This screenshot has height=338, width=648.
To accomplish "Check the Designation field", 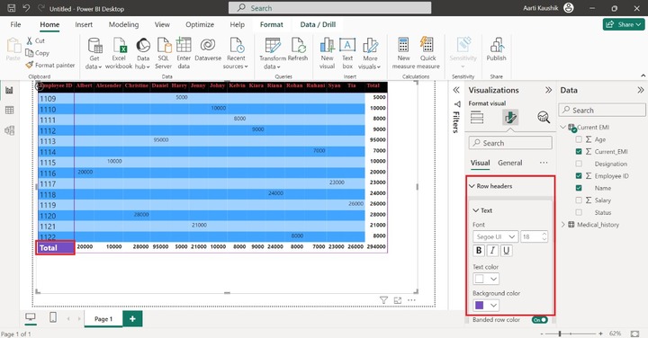I will pos(579,164).
